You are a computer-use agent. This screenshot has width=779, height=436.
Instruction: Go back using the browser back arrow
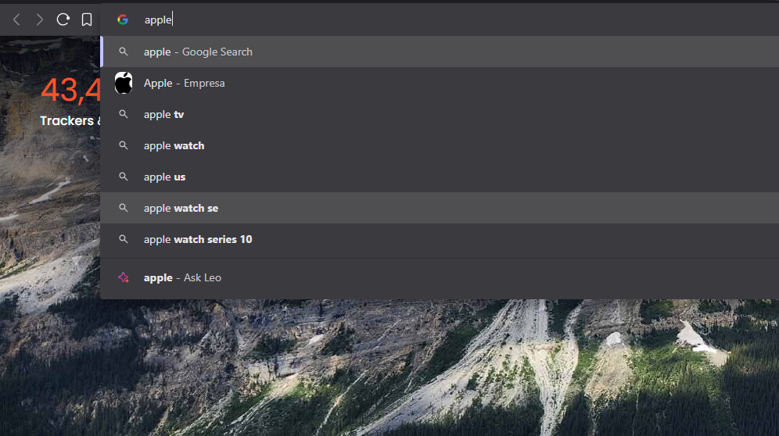(16, 20)
